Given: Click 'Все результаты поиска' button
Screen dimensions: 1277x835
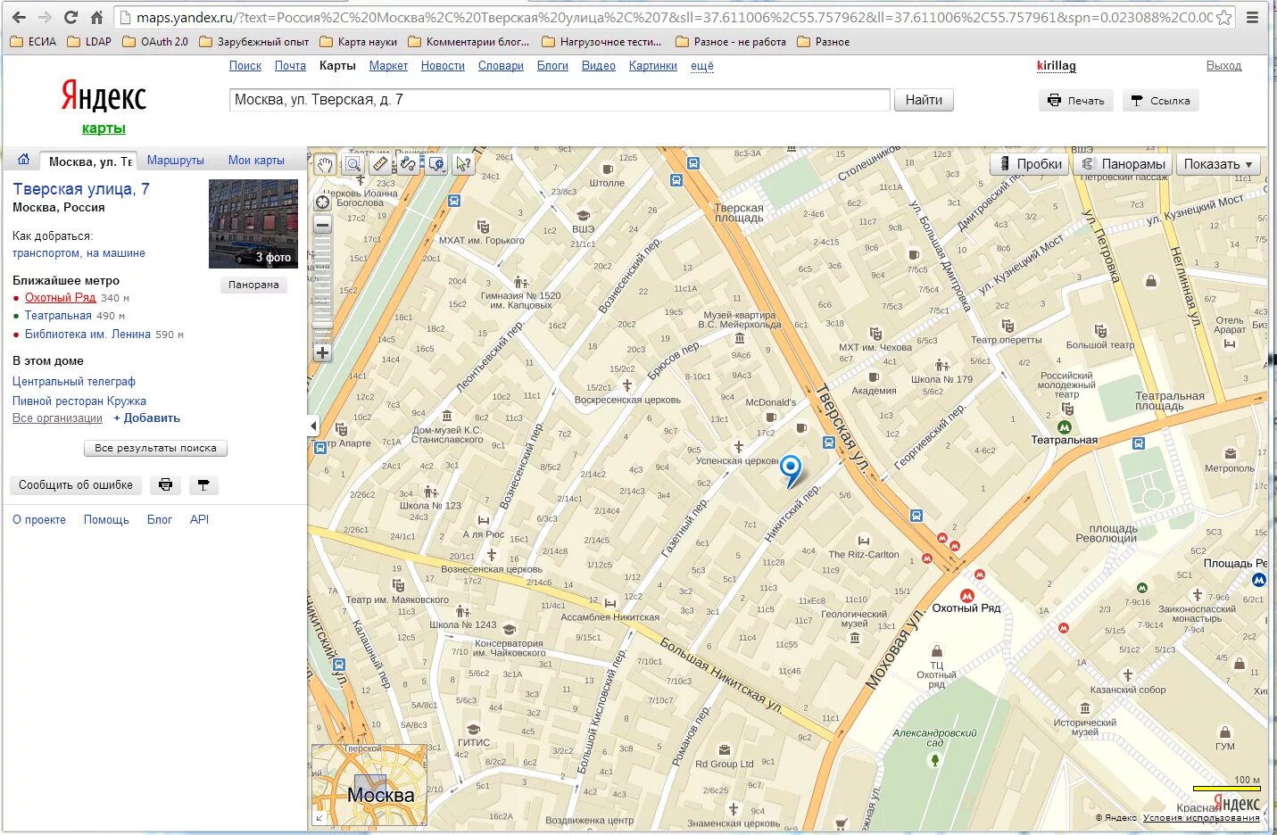Looking at the screenshot, I should click(155, 448).
